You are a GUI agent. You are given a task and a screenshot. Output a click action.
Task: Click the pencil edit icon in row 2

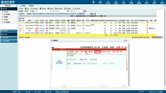pos(147,25)
